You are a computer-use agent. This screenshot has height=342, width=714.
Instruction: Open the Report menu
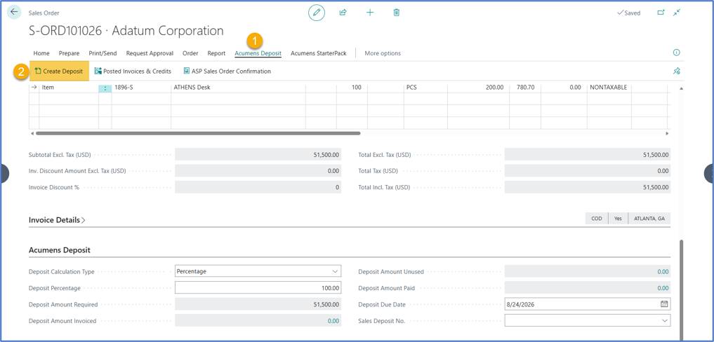(216, 53)
